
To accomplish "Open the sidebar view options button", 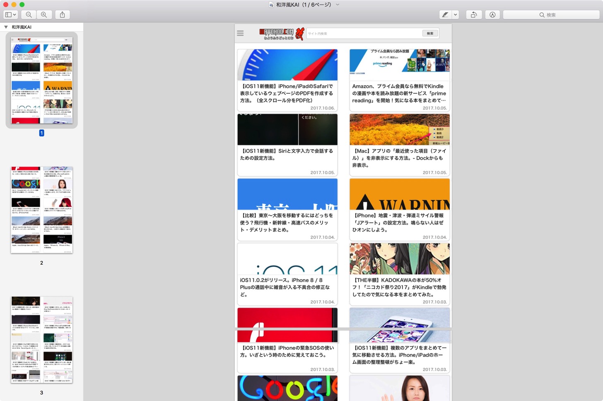I will click(x=10, y=14).
